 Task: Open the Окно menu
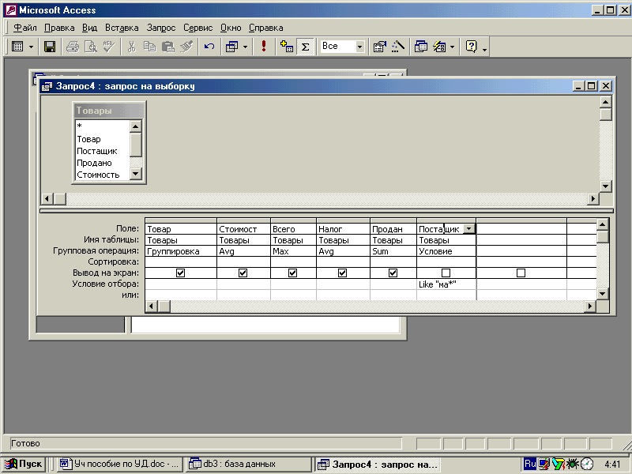[x=231, y=28]
